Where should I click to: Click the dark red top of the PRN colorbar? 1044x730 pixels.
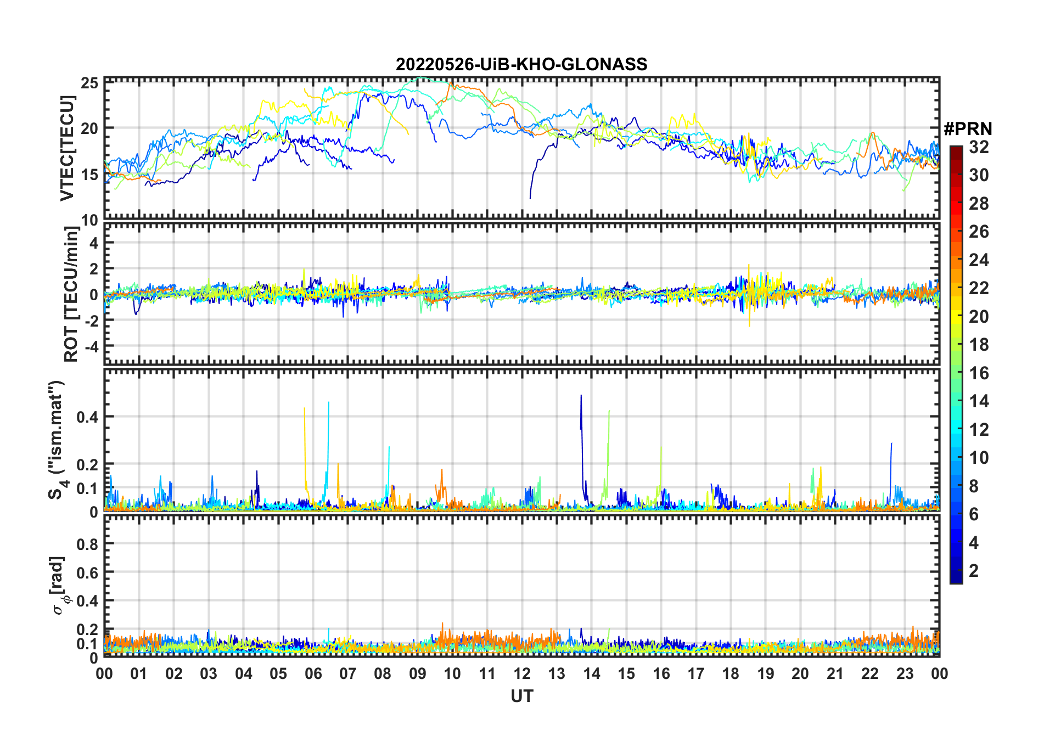point(956,151)
